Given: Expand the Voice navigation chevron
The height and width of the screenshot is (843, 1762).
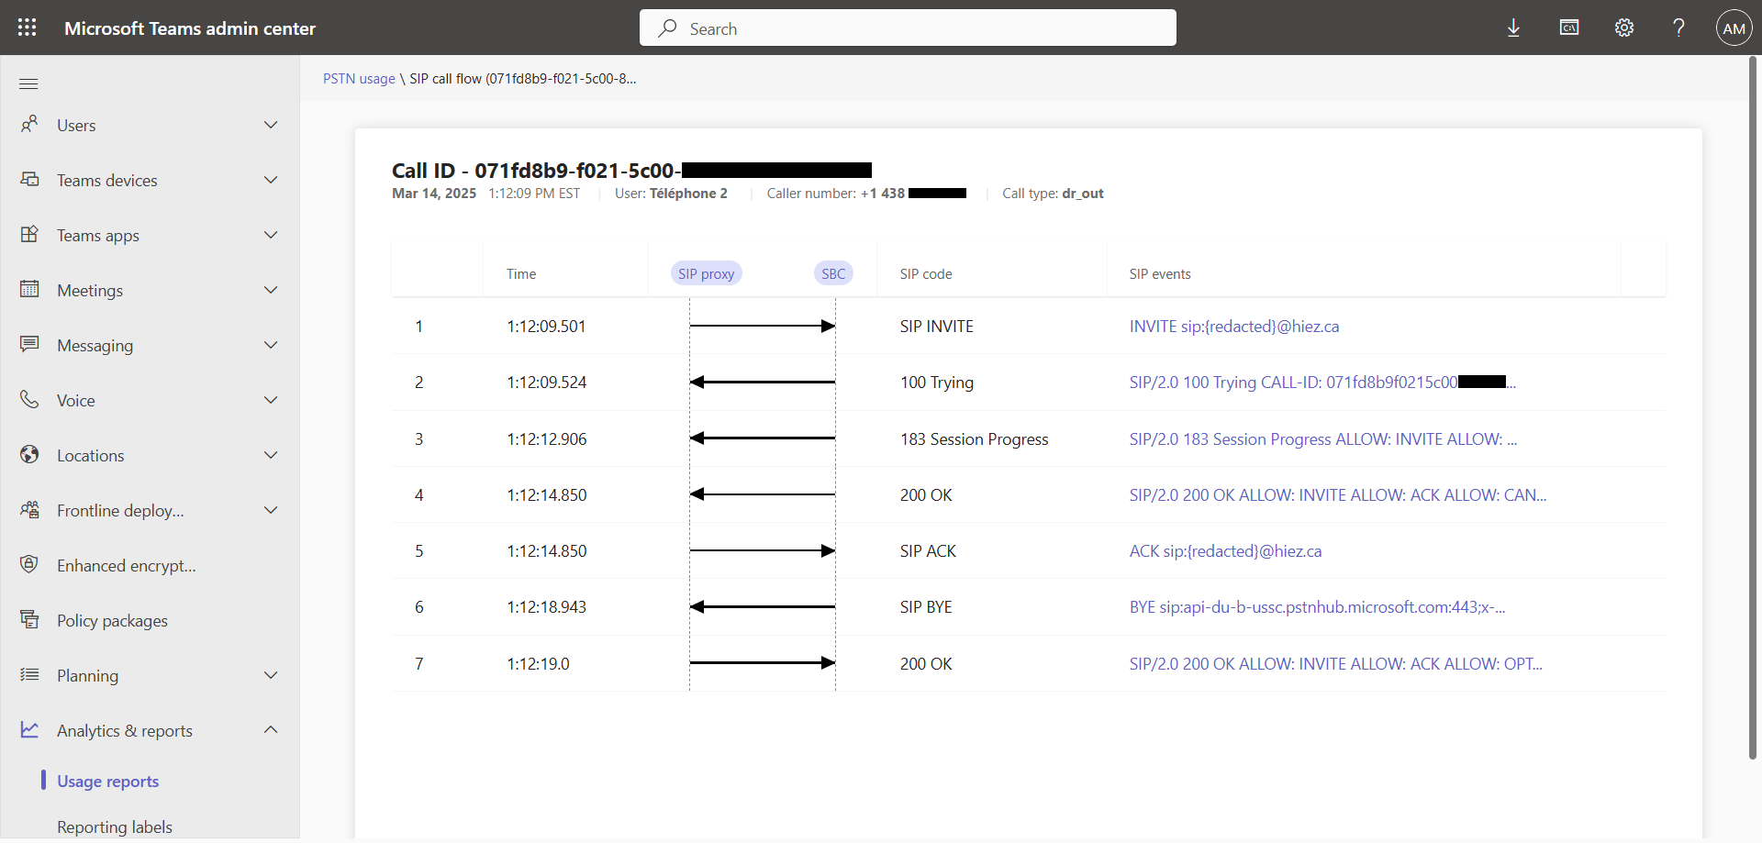Looking at the screenshot, I should (271, 400).
